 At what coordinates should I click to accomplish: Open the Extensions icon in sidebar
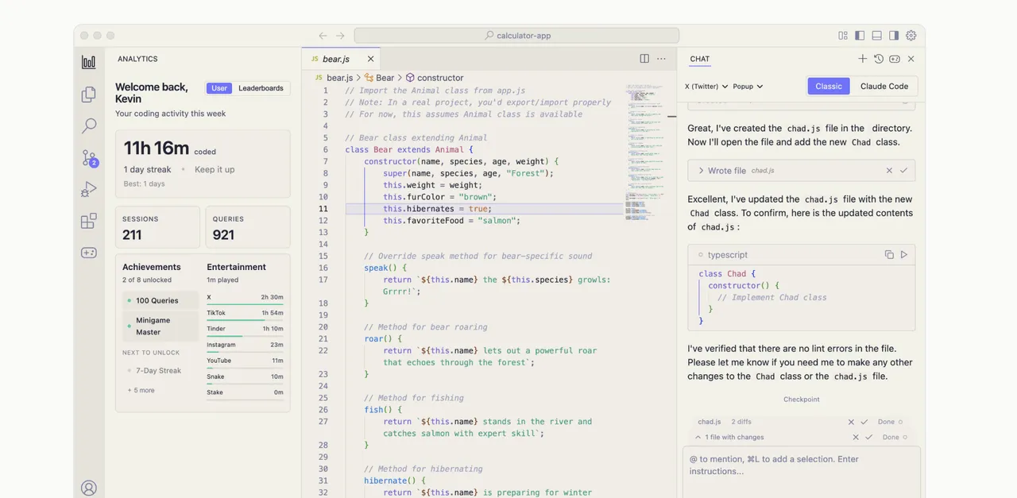pyautogui.click(x=89, y=221)
